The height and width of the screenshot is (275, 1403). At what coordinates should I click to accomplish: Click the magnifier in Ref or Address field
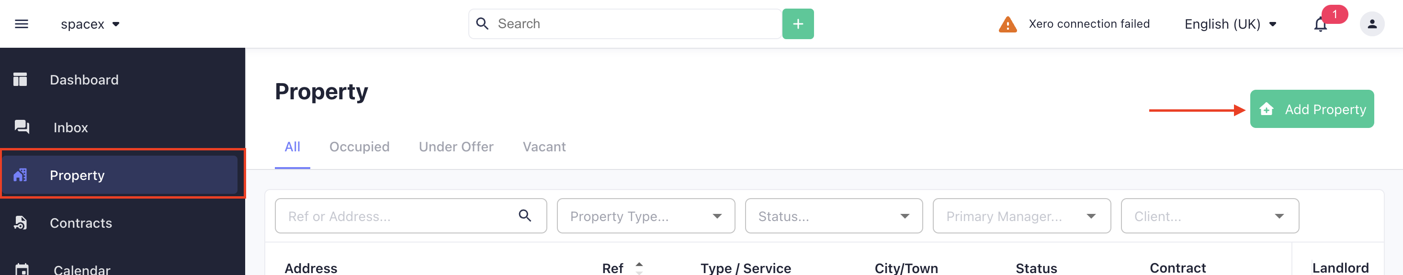(x=524, y=216)
